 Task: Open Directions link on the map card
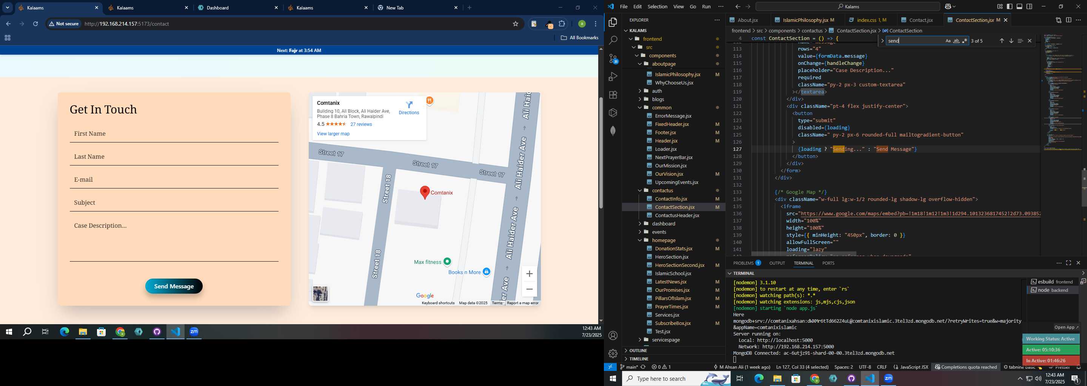point(409,108)
